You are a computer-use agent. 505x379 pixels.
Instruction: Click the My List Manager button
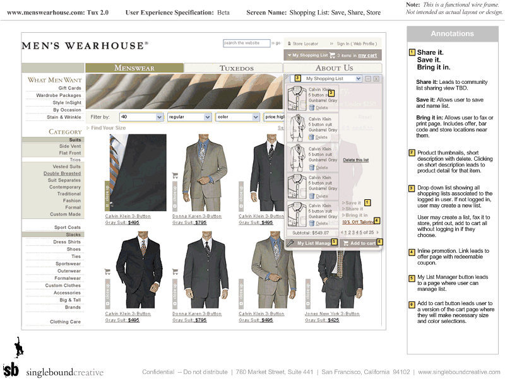click(x=311, y=243)
